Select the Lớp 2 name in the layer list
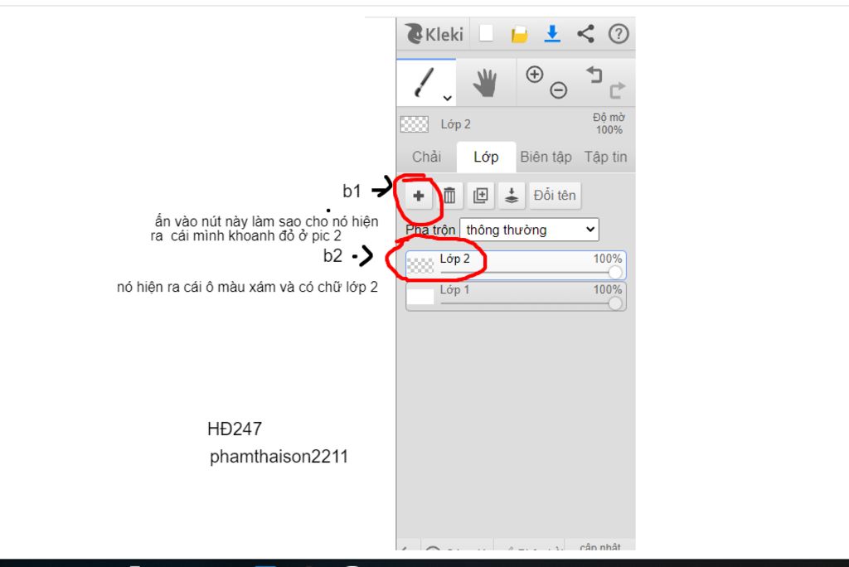This screenshot has height=567, width=849. 454,259
